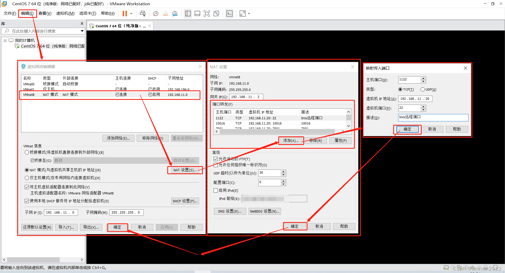Screen dimensions: 505x273
Task: Open the VM menu
Action: (x=65, y=13)
